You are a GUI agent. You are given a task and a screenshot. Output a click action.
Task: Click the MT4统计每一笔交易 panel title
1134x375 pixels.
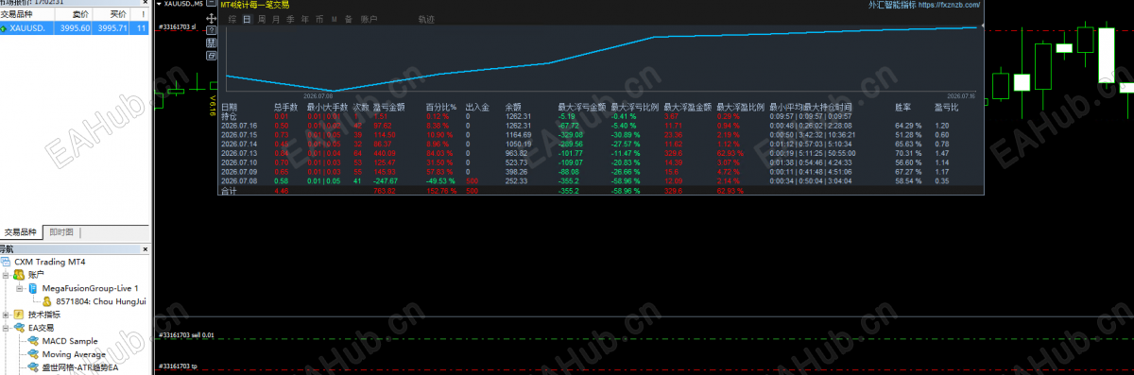tap(254, 5)
